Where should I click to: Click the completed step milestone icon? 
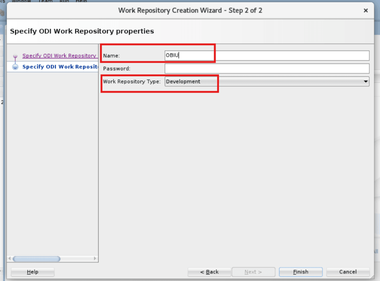(x=15, y=56)
